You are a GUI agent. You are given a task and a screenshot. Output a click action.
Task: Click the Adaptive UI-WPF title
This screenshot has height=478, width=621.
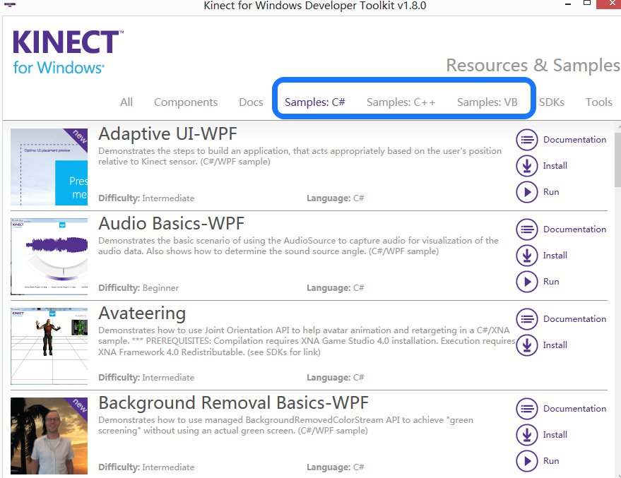[x=167, y=133]
